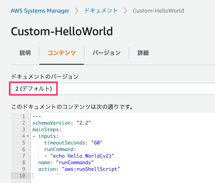Click line number 1 in the gutter
The height and width of the screenshot is (183, 215).
pyautogui.click(x=24, y=116)
